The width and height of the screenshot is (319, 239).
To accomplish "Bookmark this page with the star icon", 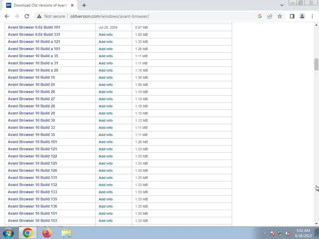I will pos(280,16).
